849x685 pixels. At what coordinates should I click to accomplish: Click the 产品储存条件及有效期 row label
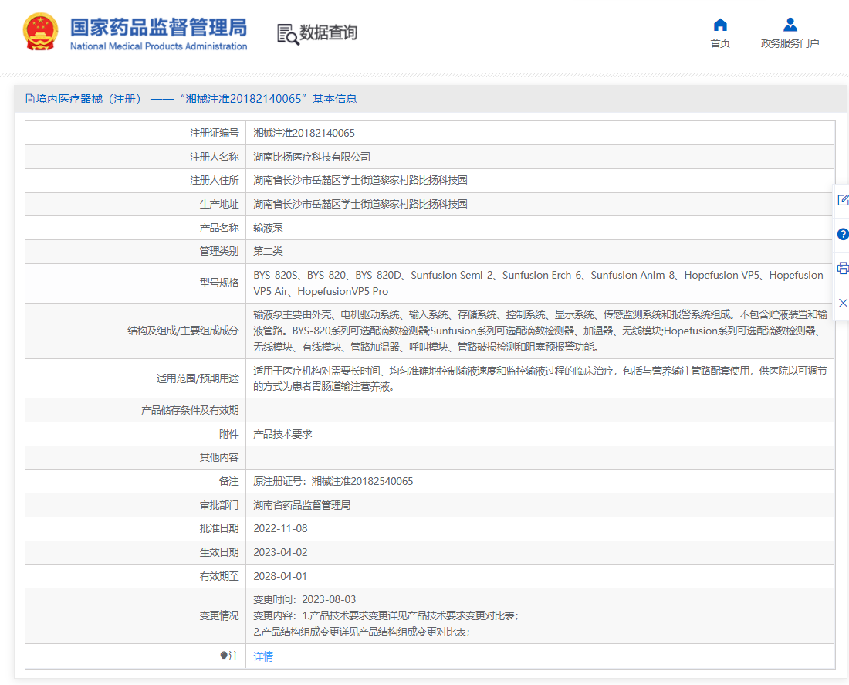pyautogui.click(x=190, y=410)
